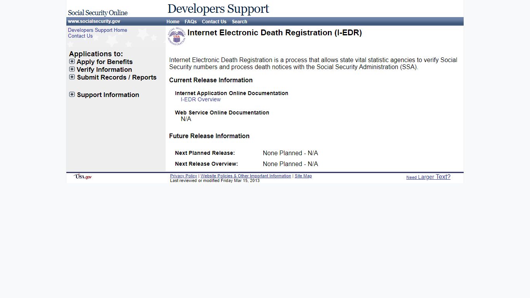
Task: Select the Verify Information label
Action: tap(104, 69)
